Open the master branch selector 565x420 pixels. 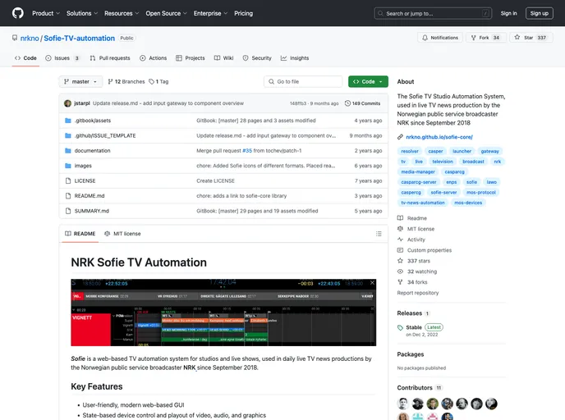pos(80,82)
